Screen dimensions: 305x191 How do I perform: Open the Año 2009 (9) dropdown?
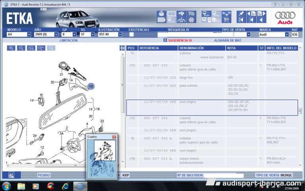tap(56, 35)
